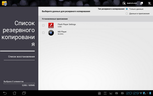Go back using the Android back arrow

tap(5, 93)
